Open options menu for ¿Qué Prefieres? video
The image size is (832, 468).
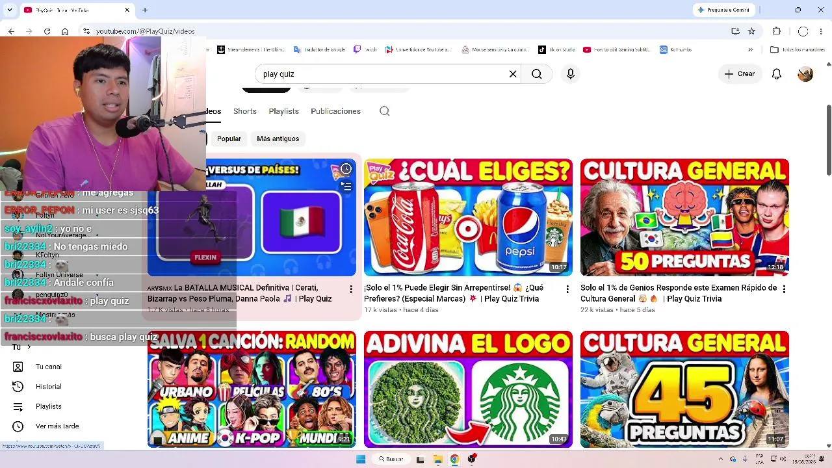pos(567,289)
